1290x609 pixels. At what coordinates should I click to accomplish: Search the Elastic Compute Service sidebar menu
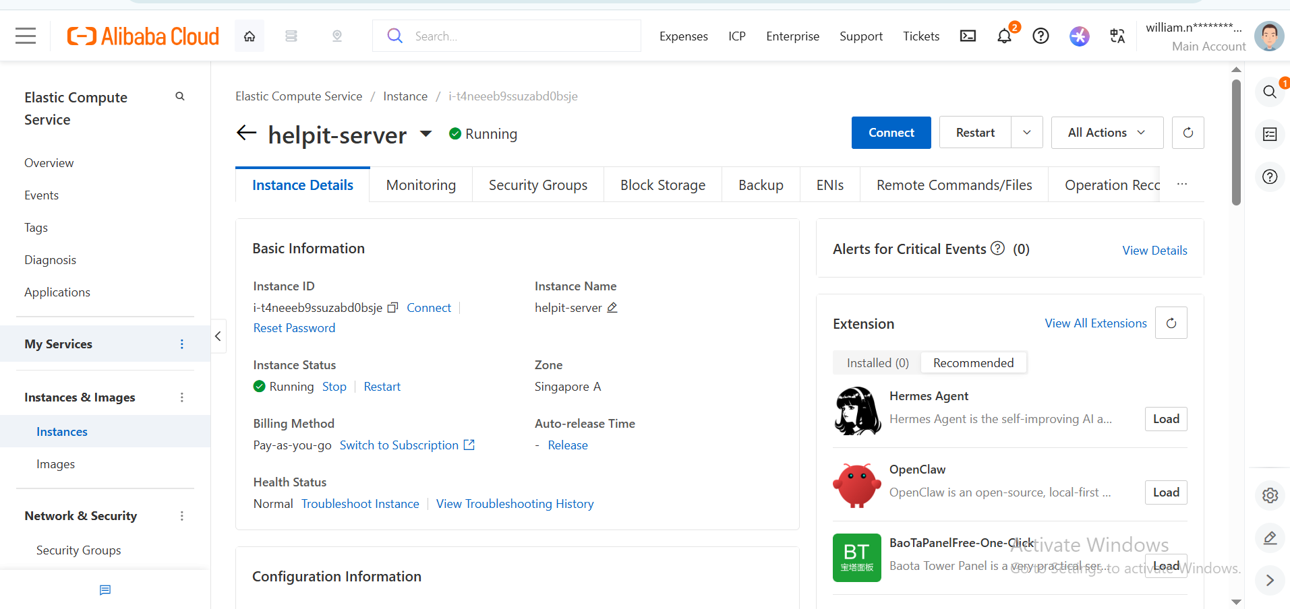(x=180, y=96)
